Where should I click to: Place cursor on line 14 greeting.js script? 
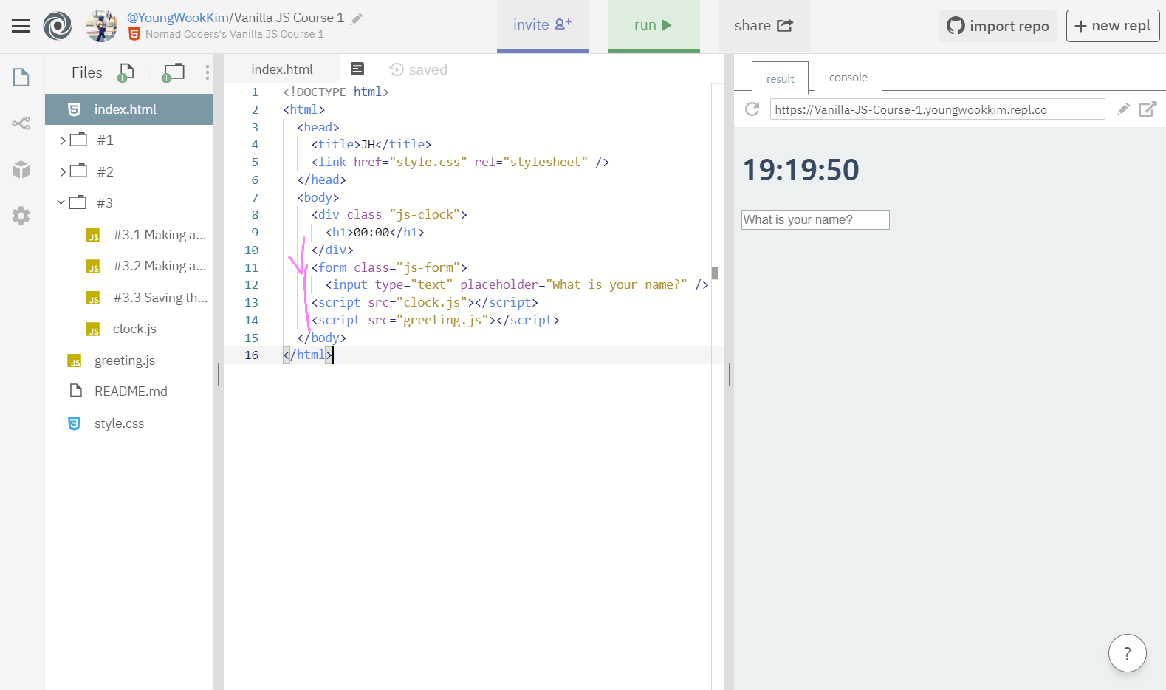pyautogui.click(x=435, y=320)
